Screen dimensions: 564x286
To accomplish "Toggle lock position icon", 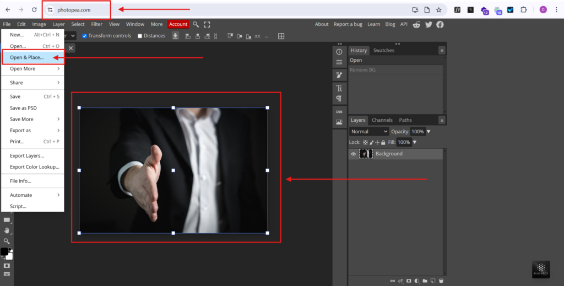I will click(x=377, y=143).
